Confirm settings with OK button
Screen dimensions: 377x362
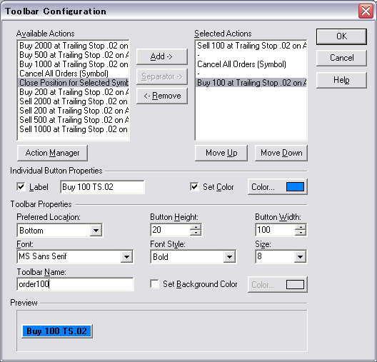point(341,36)
